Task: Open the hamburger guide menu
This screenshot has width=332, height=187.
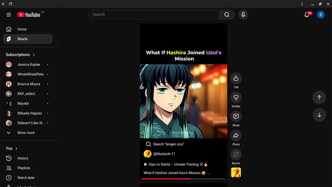Action: tap(9, 15)
